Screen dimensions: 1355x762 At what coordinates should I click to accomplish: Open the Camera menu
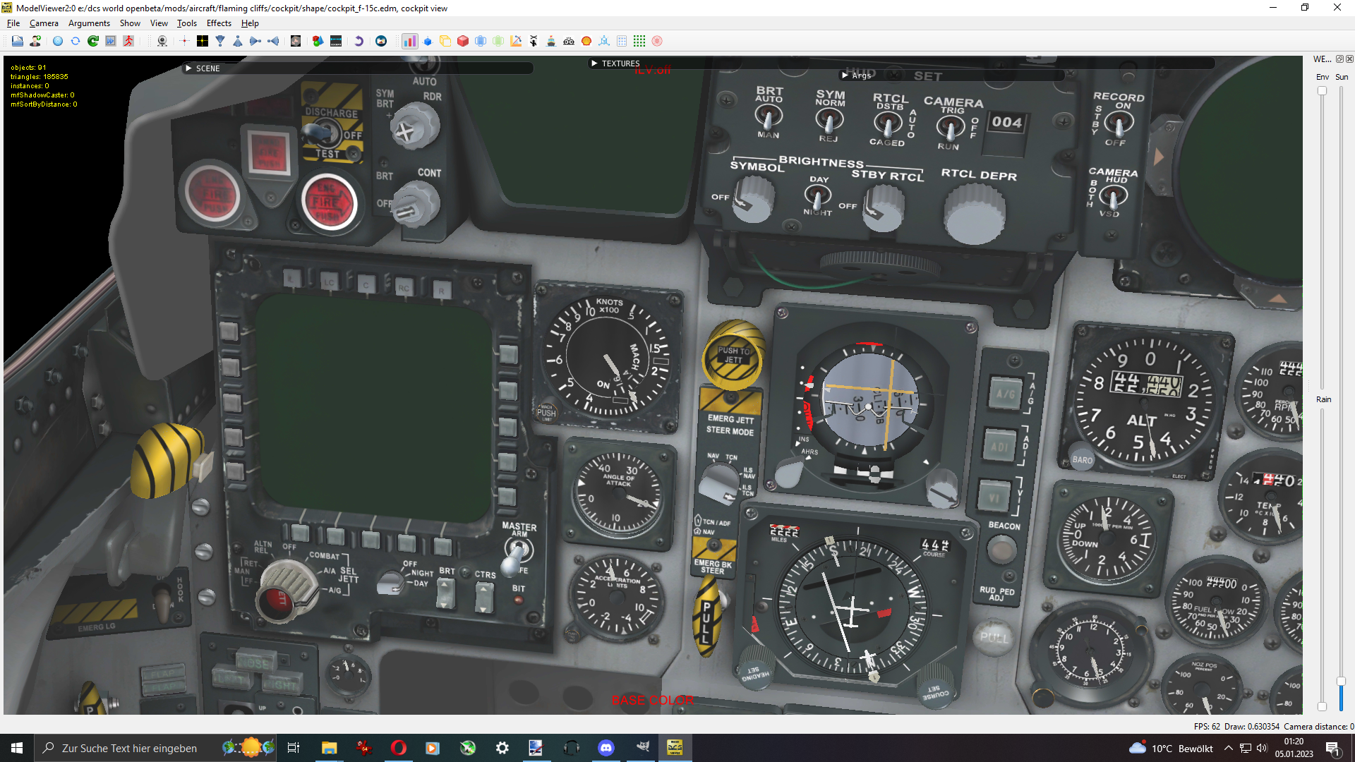tap(44, 23)
